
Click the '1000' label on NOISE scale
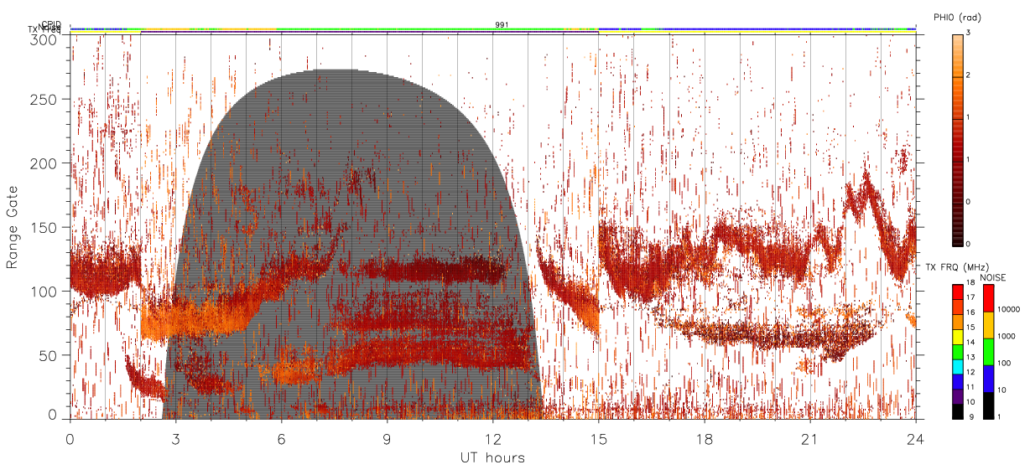[x=1007, y=336]
